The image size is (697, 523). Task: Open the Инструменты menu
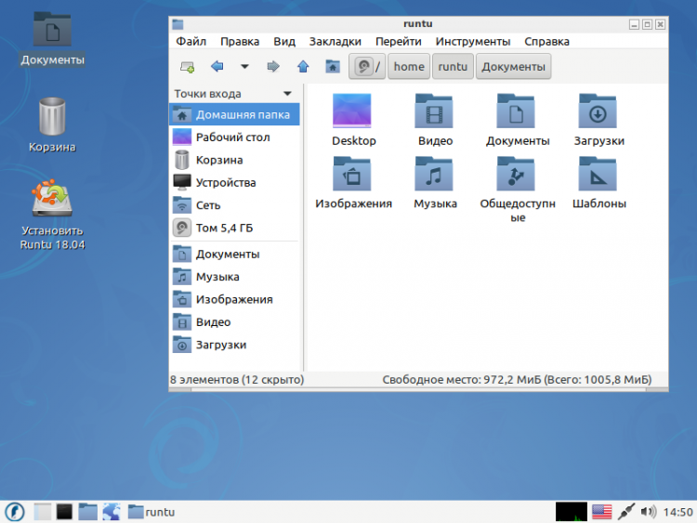[x=472, y=41]
